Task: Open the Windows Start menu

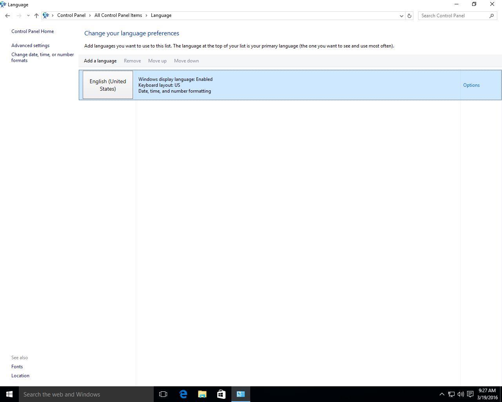Action: click(9, 394)
